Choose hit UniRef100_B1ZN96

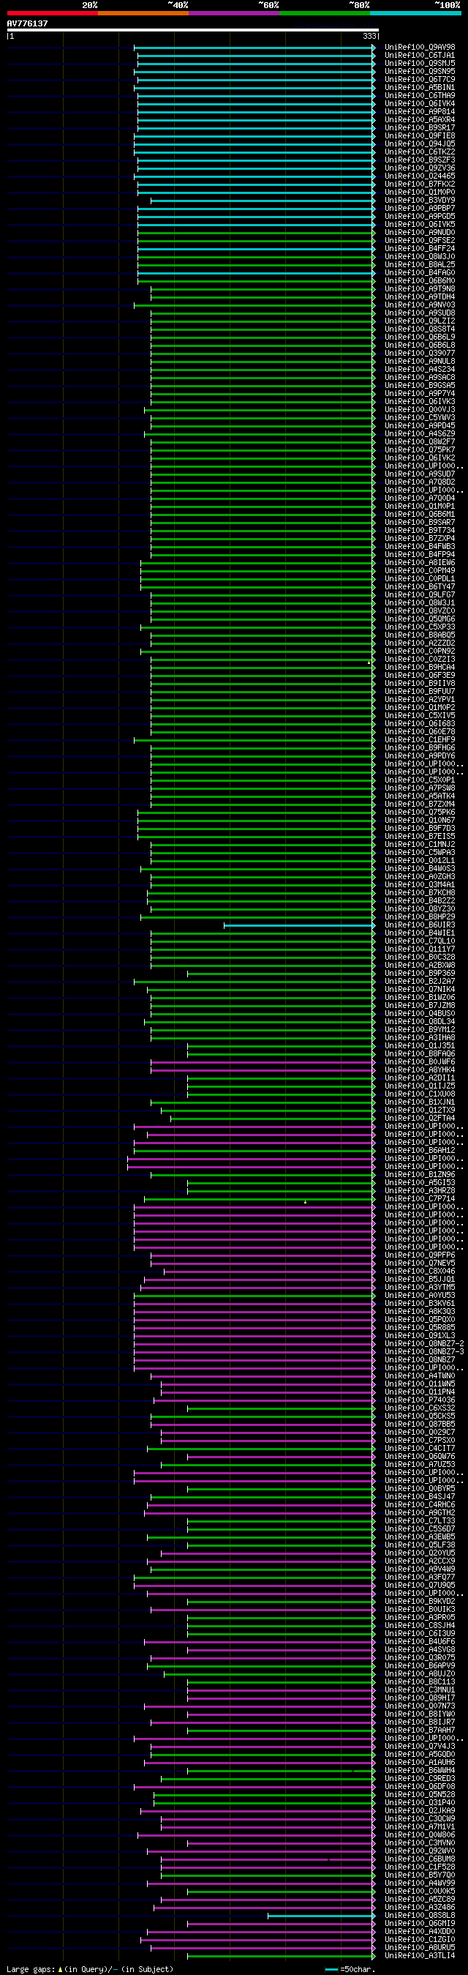(x=420, y=1175)
